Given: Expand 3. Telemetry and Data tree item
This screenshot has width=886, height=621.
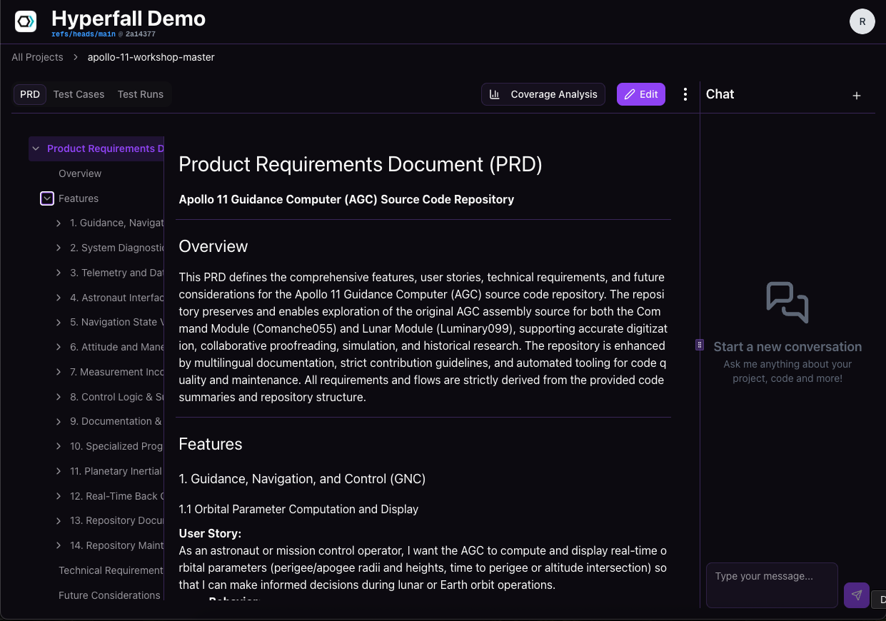Looking at the screenshot, I should coord(59,273).
